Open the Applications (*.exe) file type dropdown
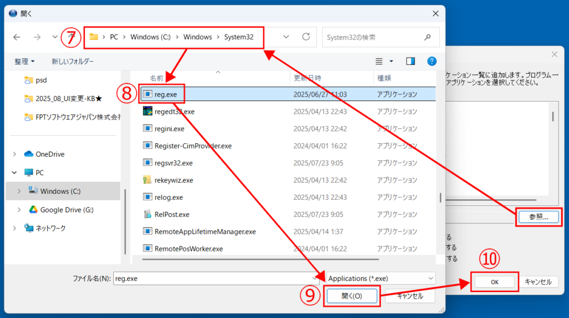This screenshot has height=318, width=569. click(381, 279)
